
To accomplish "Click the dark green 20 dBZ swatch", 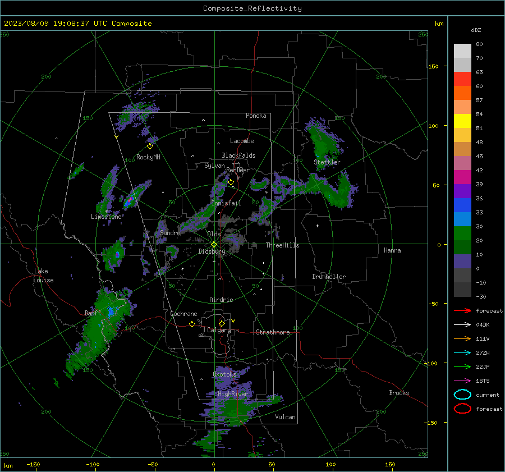I will point(462,247).
